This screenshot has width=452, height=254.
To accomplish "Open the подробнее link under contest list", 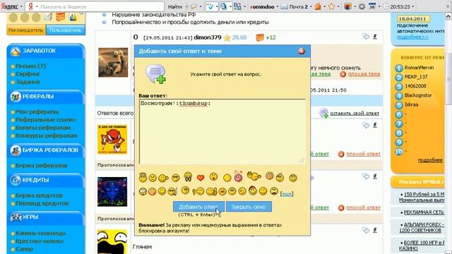I will point(430,160).
